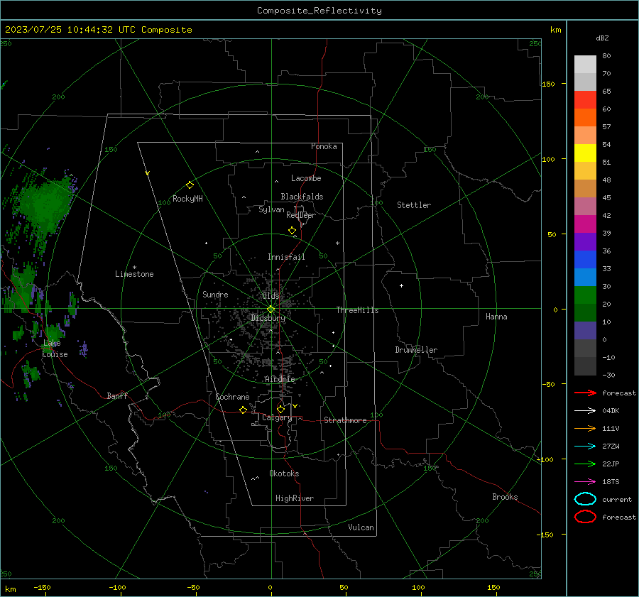Pick the dark gray -10 dBZ swatch
The image size is (639, 597).
pyautogui.click(x=585, y=366)
